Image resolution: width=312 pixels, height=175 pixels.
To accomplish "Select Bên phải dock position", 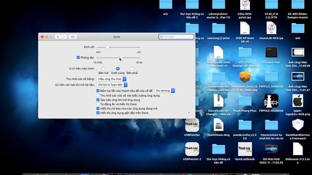I will [132, 69].
